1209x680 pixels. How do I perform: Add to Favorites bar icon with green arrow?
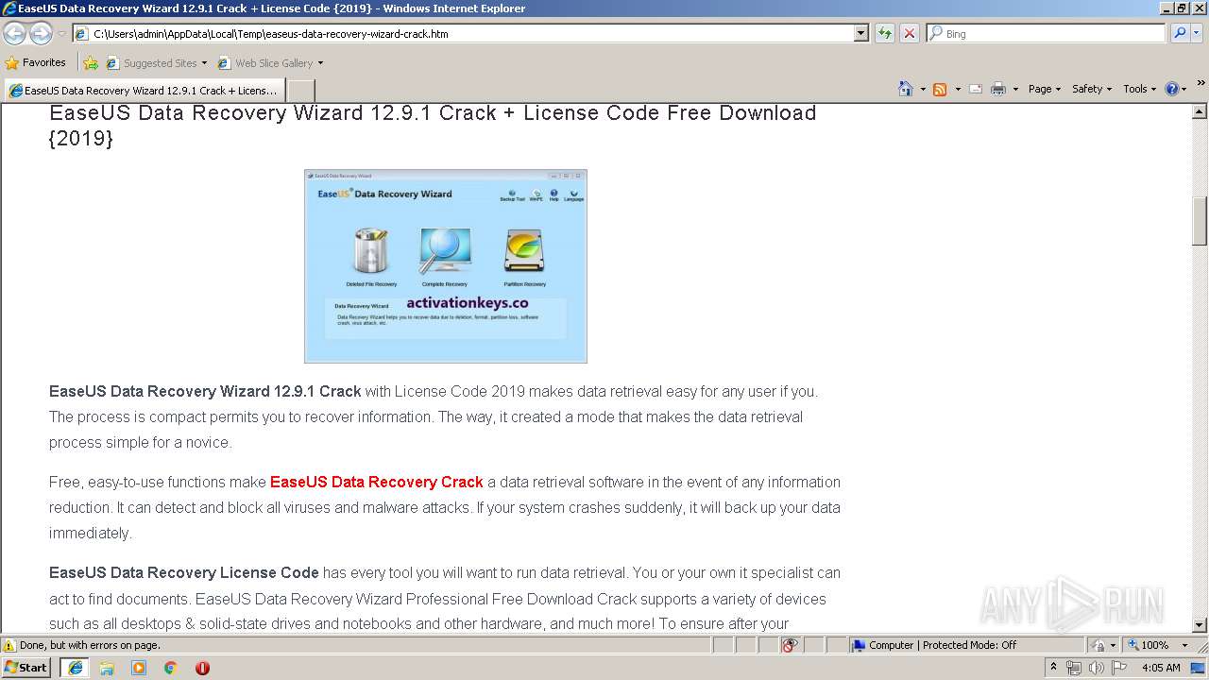click(91, 63)
